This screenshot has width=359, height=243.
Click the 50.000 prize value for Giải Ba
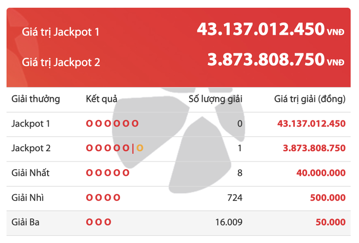(x=330, y=222)
